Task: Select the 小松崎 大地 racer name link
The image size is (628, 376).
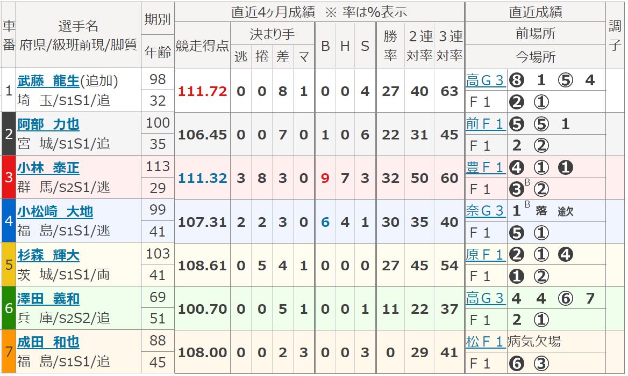Action: pyautogui.click(x=55, y=212)
